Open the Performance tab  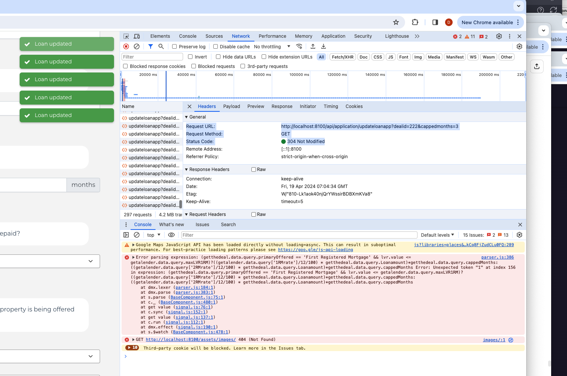(x=272, y=36)
